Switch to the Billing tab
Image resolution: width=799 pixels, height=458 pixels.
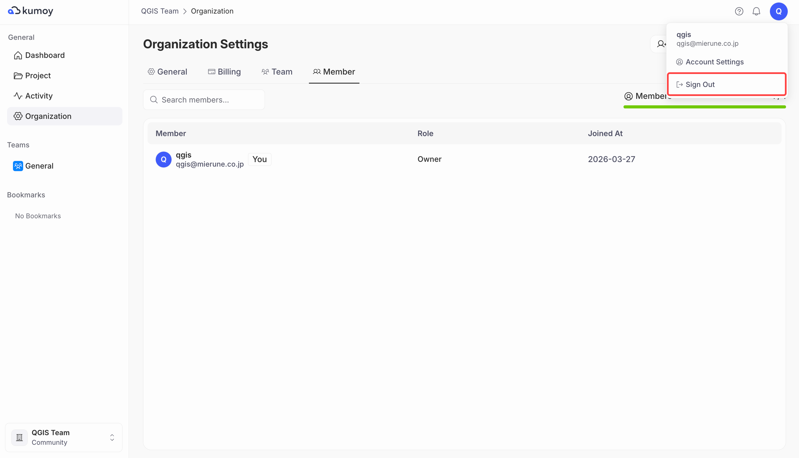224,72
